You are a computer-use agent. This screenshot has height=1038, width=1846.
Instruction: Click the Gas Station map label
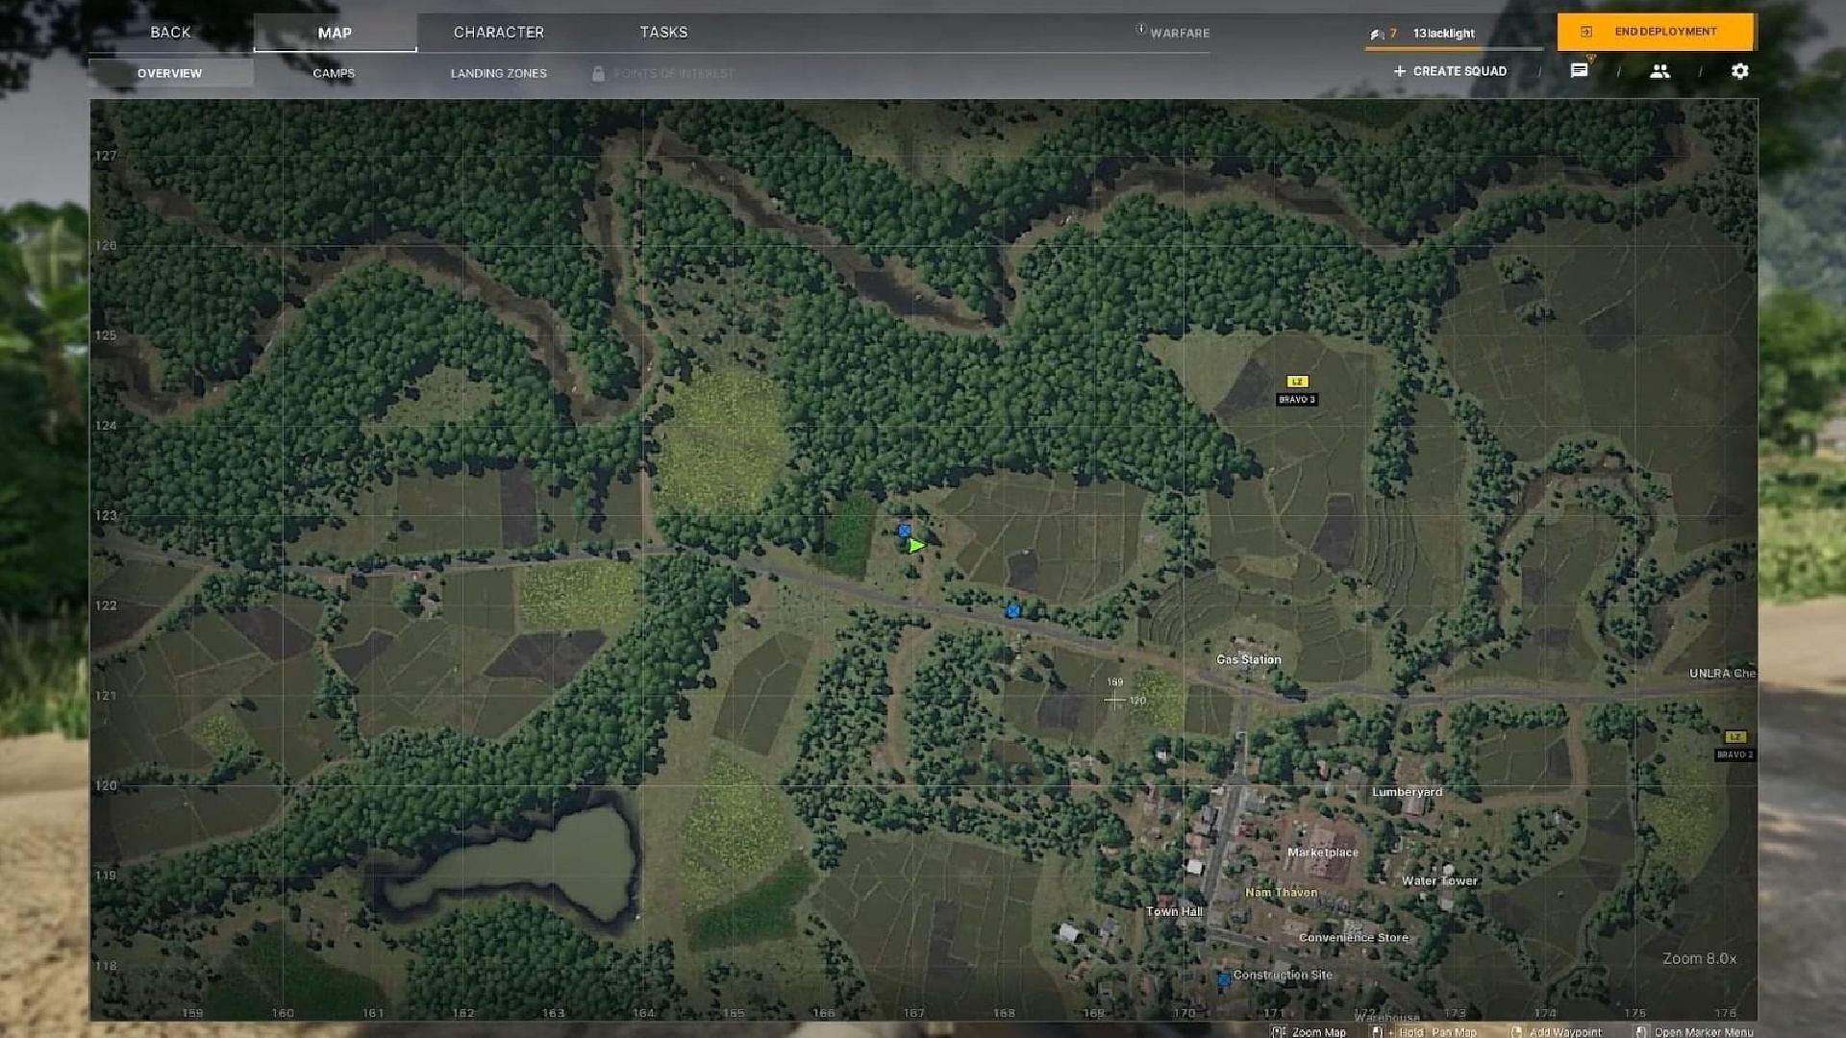(1248, 659)
